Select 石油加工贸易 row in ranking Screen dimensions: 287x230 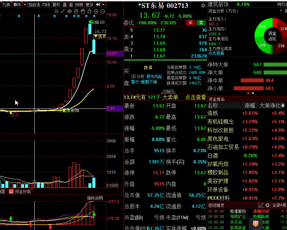click(247, 147)
